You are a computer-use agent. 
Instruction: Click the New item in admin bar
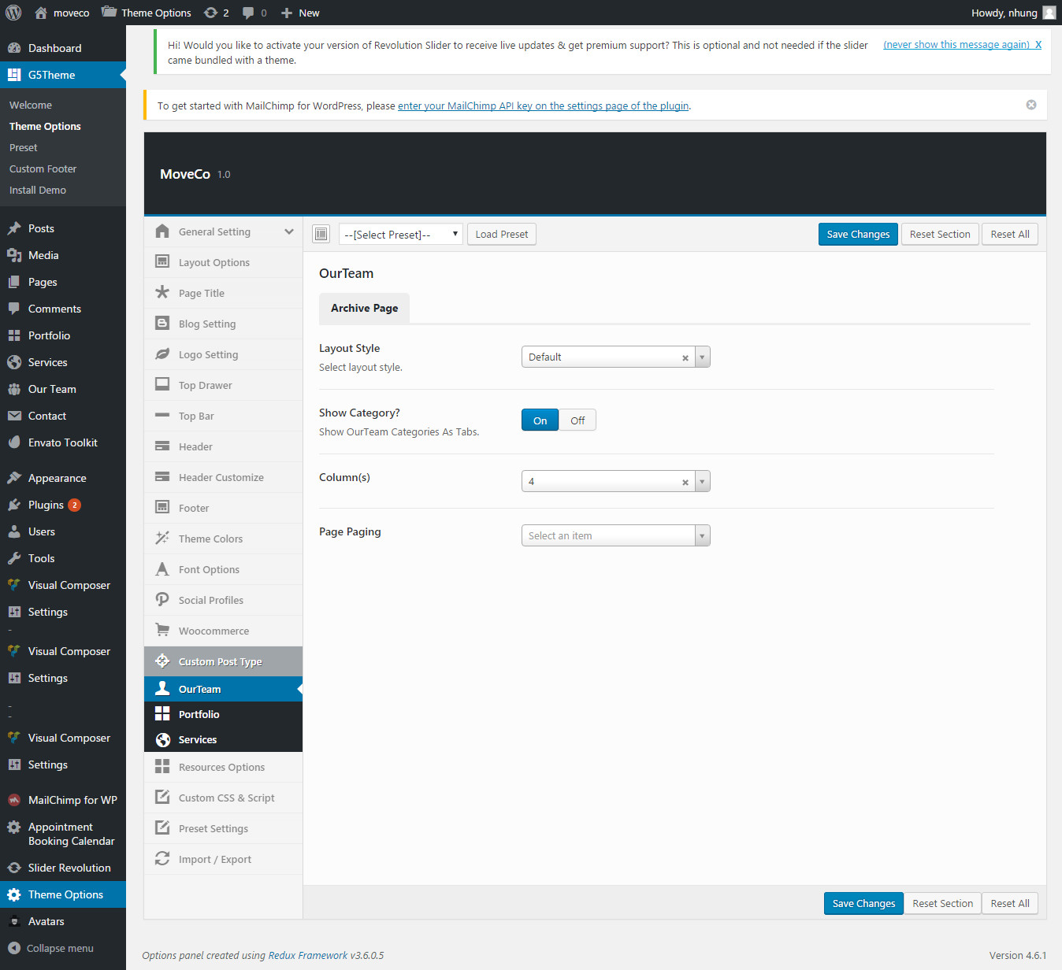[x=300, y=13]
